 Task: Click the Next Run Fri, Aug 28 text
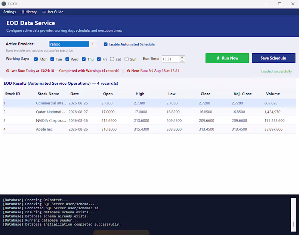(155, 71)
